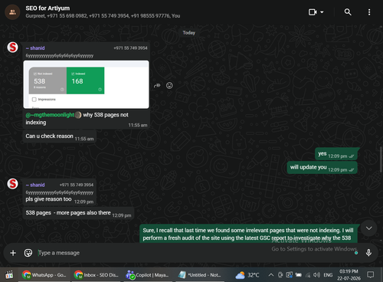Click the ~ shanid name above screenshot
This screenshot has width=383, height=282.
pos(35,48)
